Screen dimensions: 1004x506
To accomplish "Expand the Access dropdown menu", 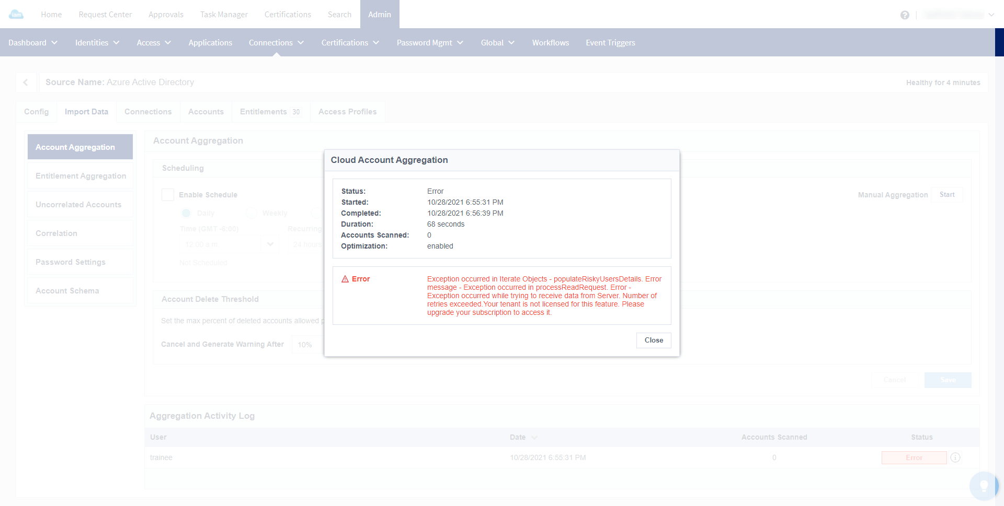I will click(154, 43).
